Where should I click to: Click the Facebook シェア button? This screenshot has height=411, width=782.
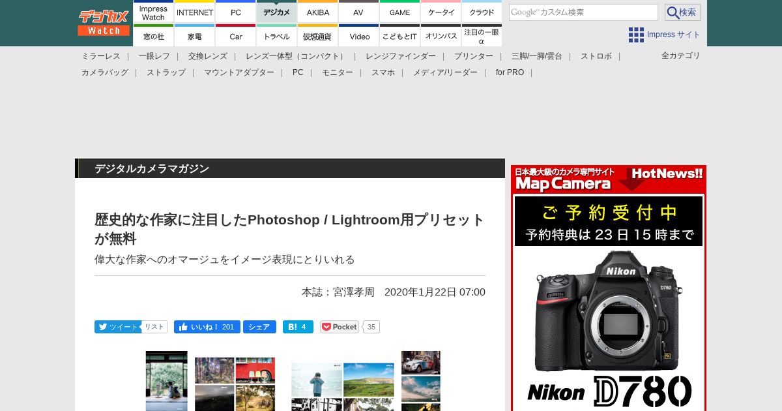[259, 327]
